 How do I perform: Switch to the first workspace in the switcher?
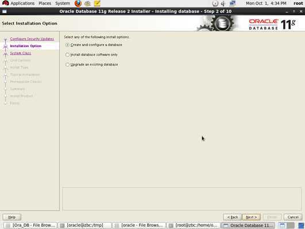coord(282,226)
